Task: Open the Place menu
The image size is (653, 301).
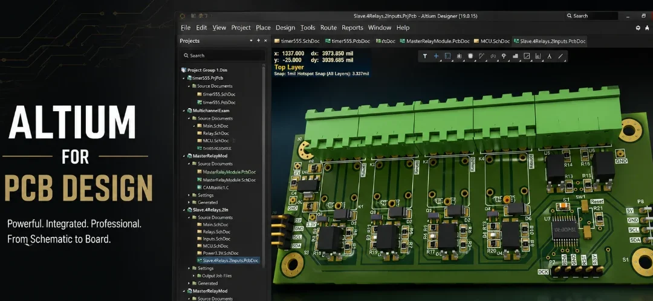Action: [x=263, y=27]
